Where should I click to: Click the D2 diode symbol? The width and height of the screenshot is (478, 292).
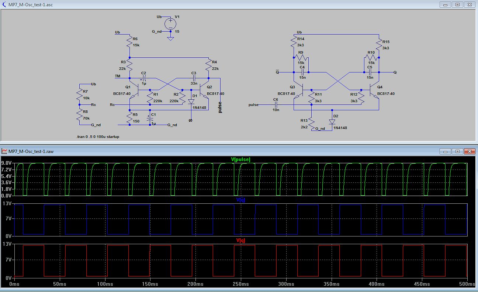(x=332, y=121)
